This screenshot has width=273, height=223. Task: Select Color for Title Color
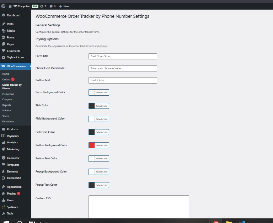click(x=102, y=106)
